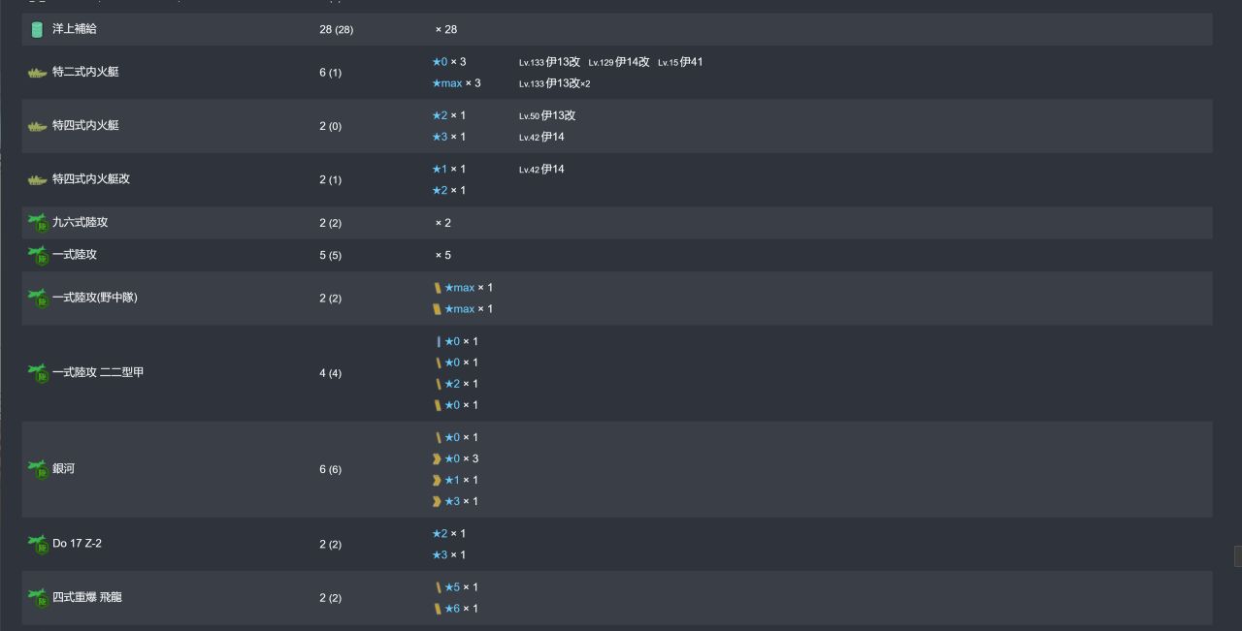The image size is (1242, 631).
Task: Open the Lv.15 伊41 ship link
Action: pyautogui.click(x=680, y=62)
